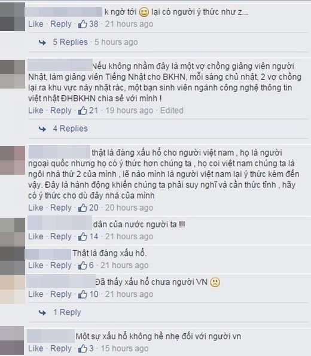Click thumbs-up icon showing 20 likes

(x=83, y=208)
